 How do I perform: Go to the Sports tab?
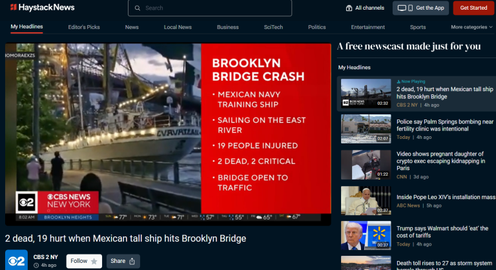[418, 27]
